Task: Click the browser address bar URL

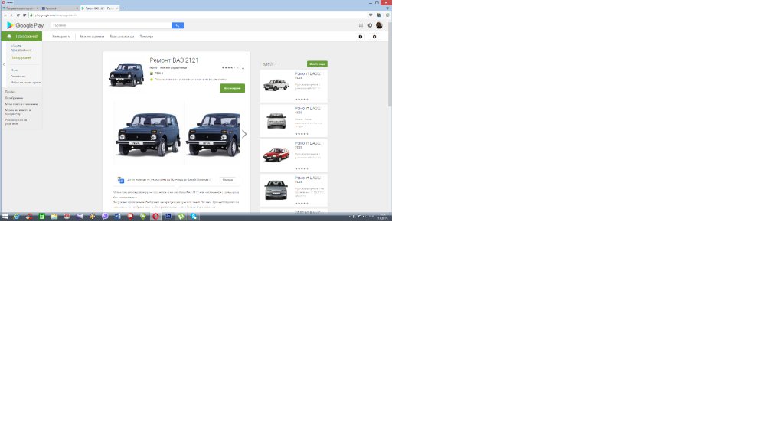Action: click(x=55, y=15)
